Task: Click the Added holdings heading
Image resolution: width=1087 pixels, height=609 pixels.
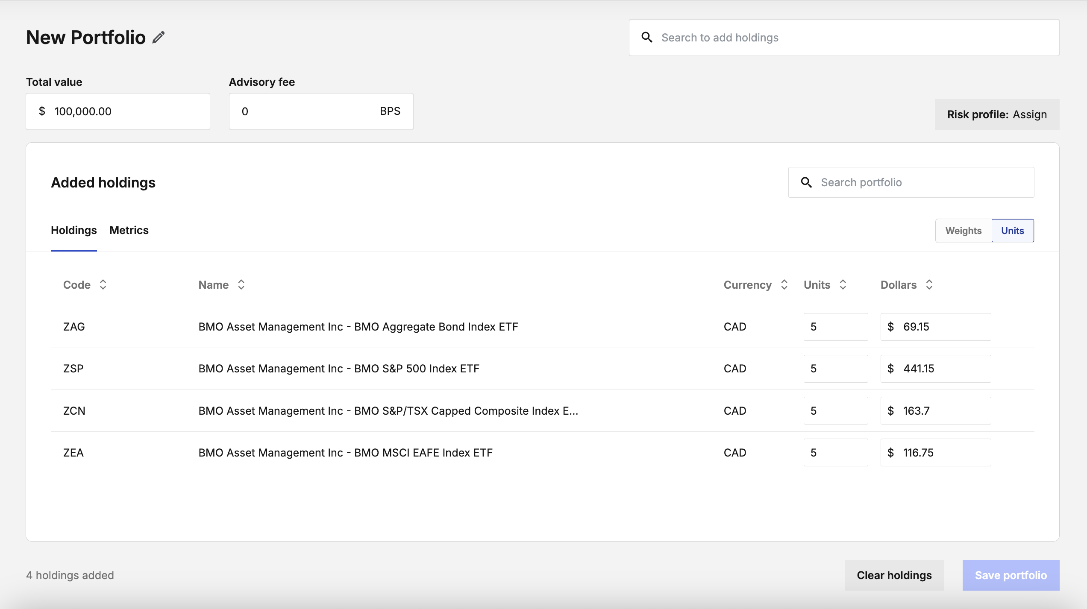Action: [x=103, y=182]
